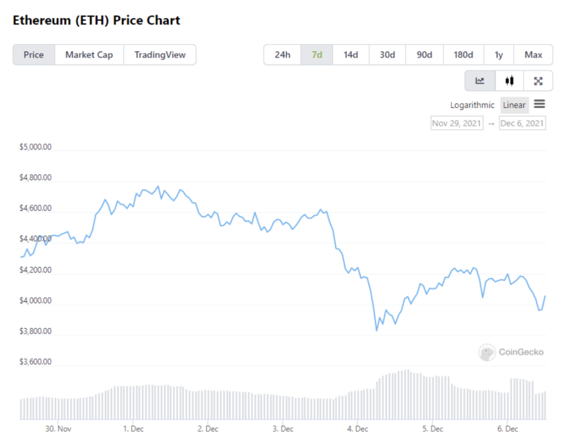The image size is (568, 440).
Task: Open fullscreen chart view icon
Action: (538, 81)
